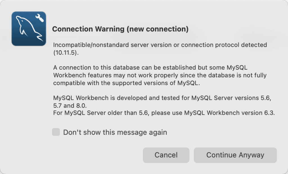
Task: Click the new connection label in the title
Action: click(157, 29)
